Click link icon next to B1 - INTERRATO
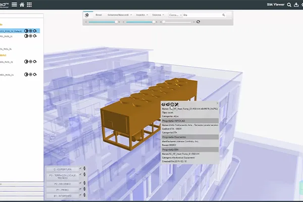This screenshot has width=303, height=202. (84, 195)
